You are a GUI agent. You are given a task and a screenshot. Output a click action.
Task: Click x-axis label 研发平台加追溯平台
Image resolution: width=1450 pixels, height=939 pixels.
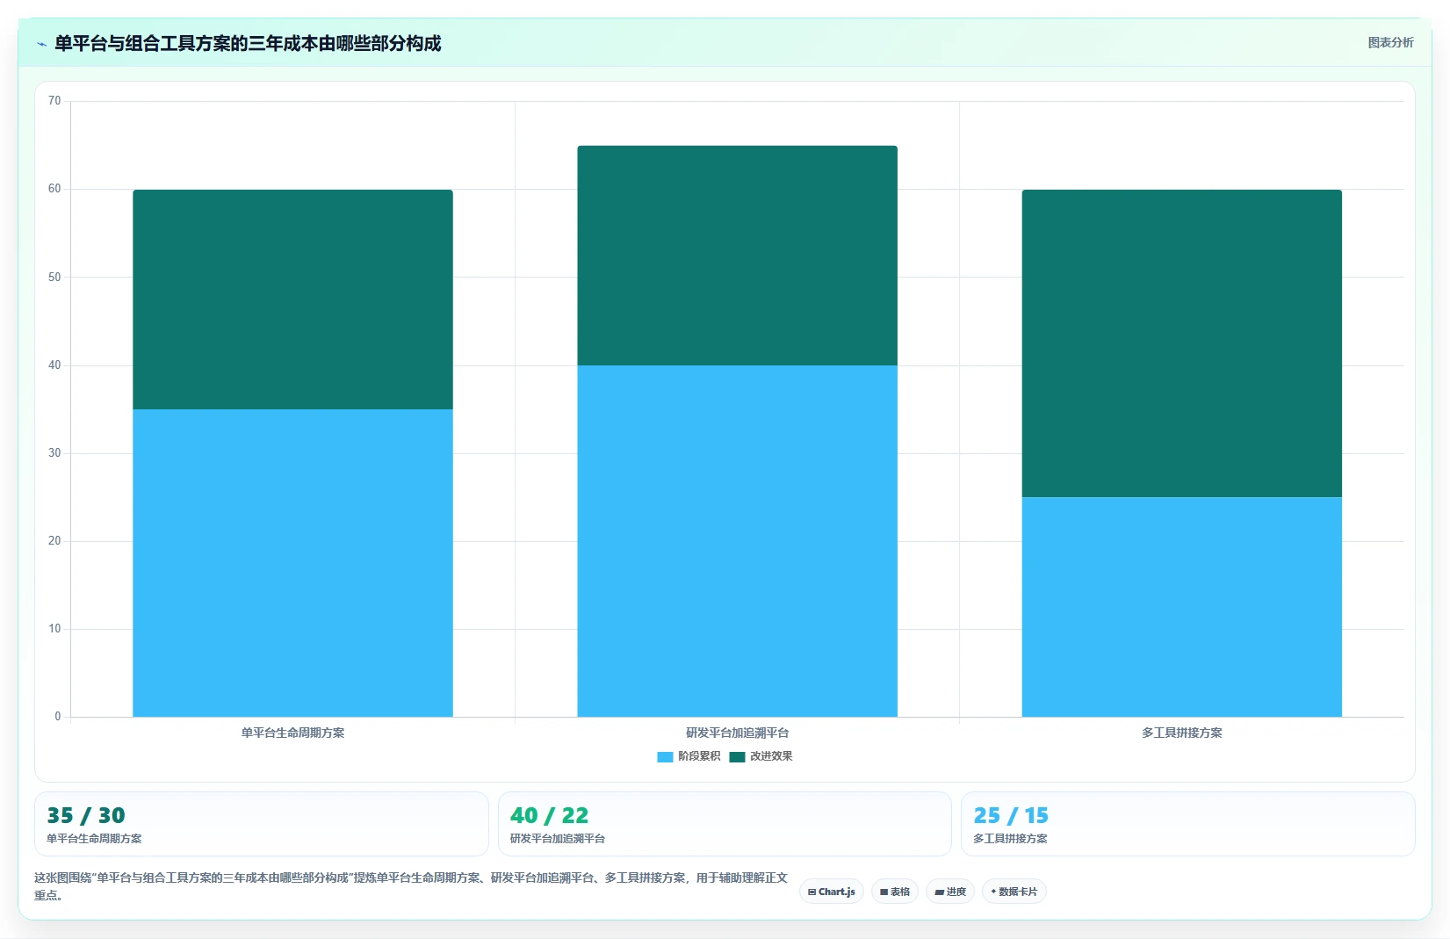click(737, 733)
